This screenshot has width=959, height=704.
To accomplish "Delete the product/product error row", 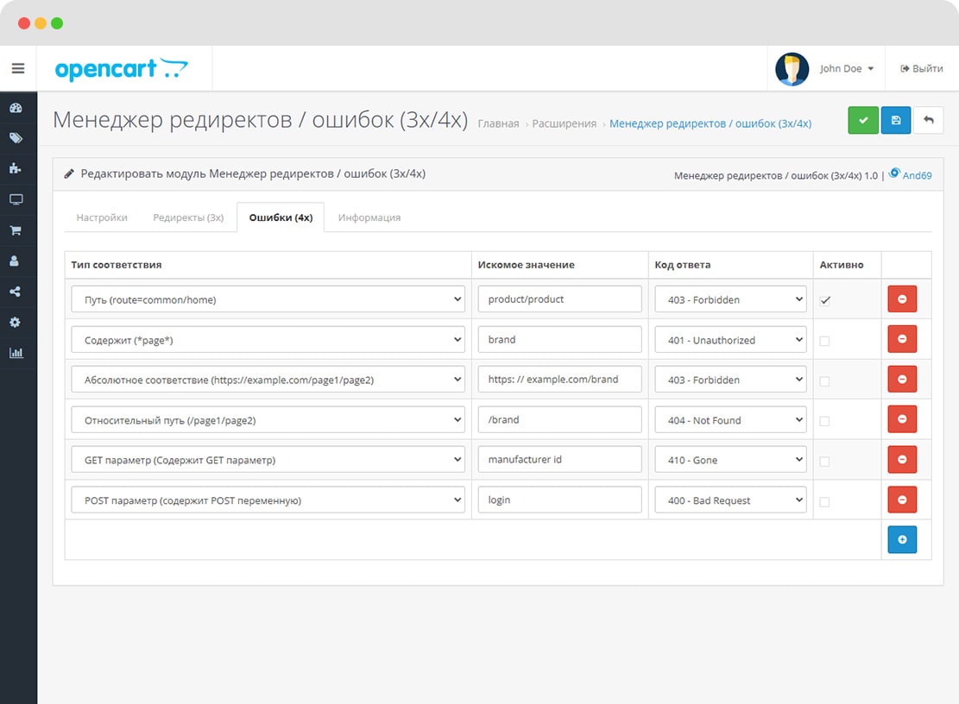I will pyautogui.click(x=902, y=299).
